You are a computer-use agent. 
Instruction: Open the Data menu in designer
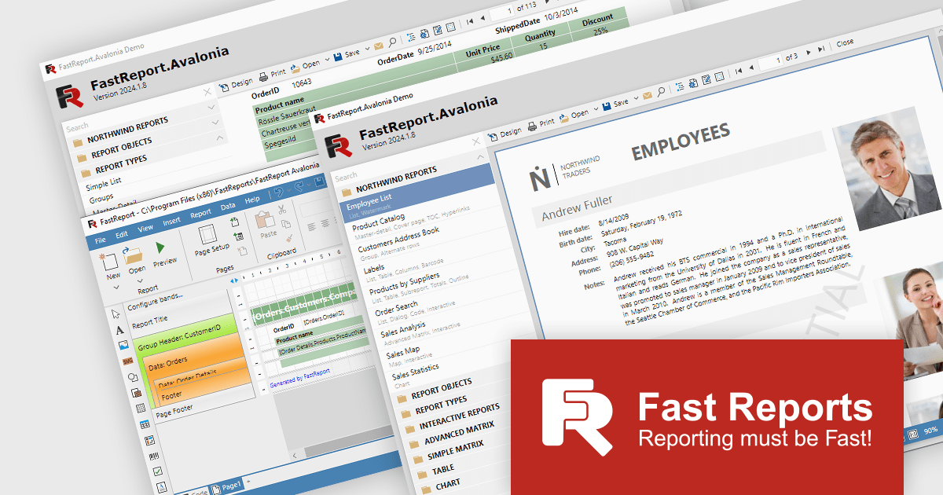(x=228, y=207)
